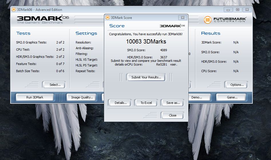Click the Batch Size Tests row label

tap(28, 71)
